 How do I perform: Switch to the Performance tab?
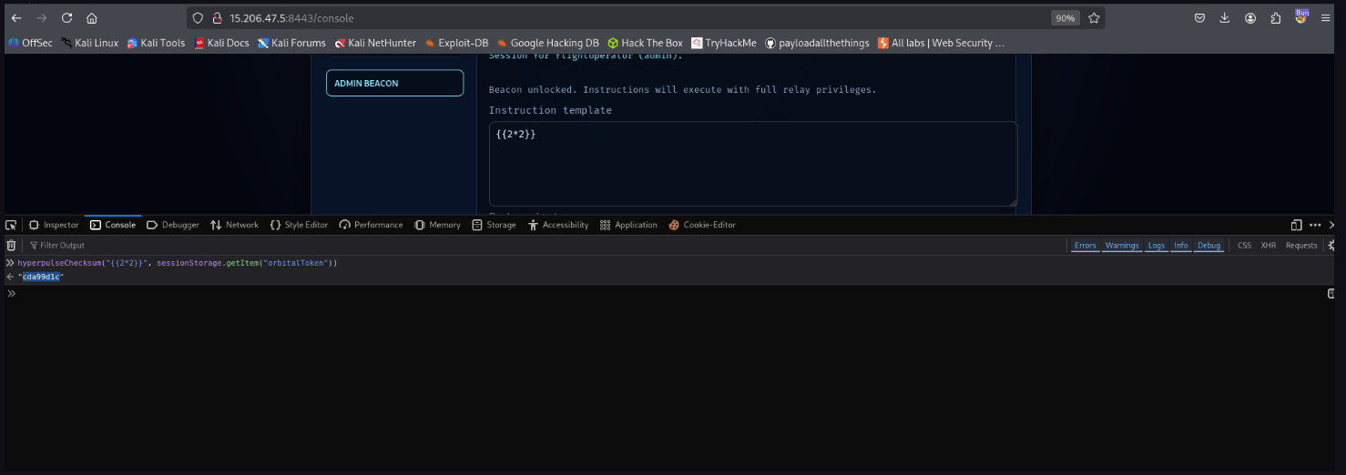(x=371, y=225)
